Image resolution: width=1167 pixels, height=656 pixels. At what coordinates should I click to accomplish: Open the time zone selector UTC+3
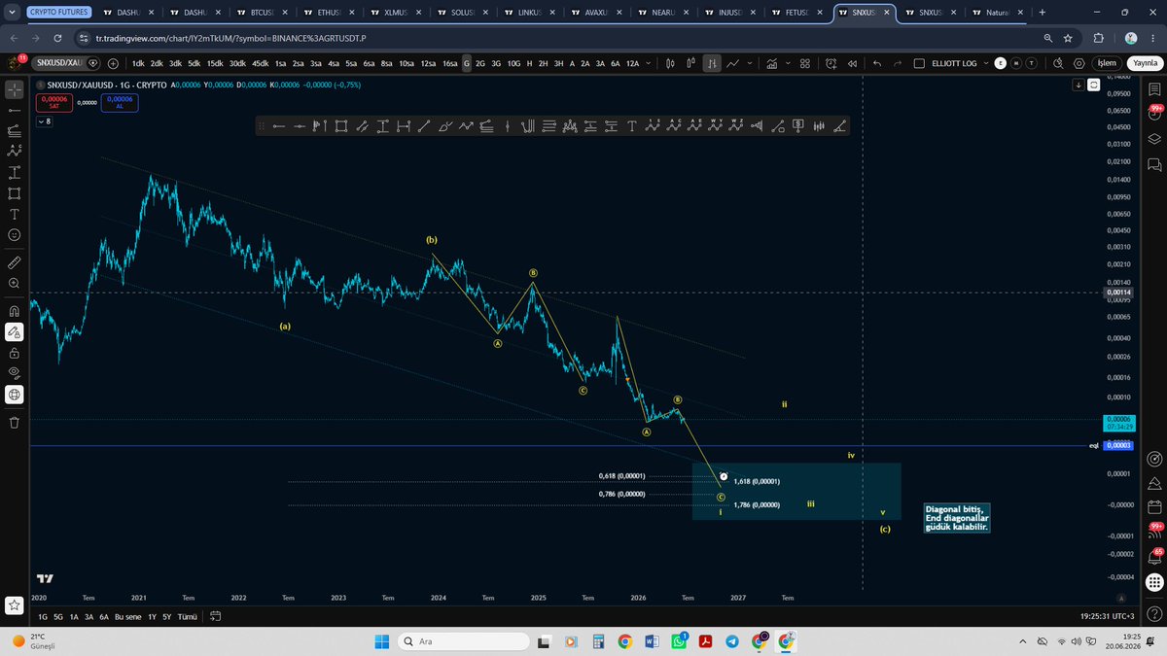pos(1107,616)
